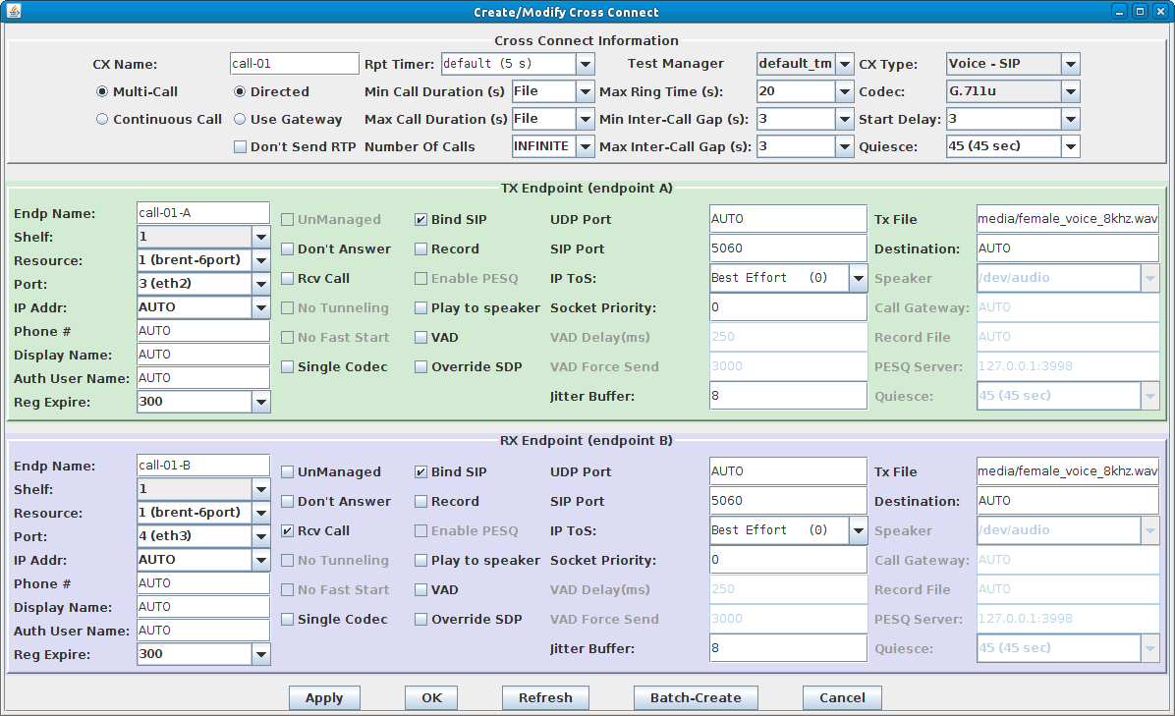Open the Max Call Duration dropdown

tap(586, 119)
